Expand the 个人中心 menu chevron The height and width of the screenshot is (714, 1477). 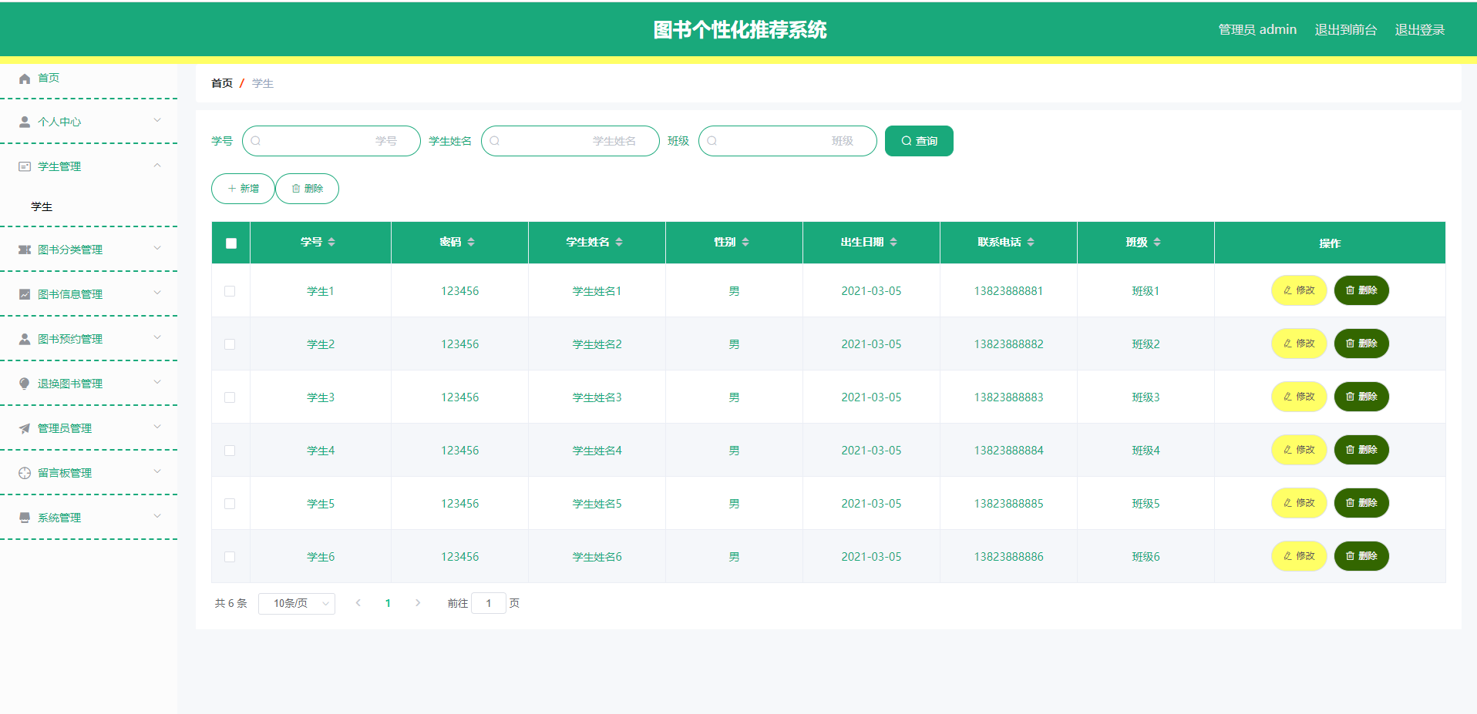coord(157,120)
